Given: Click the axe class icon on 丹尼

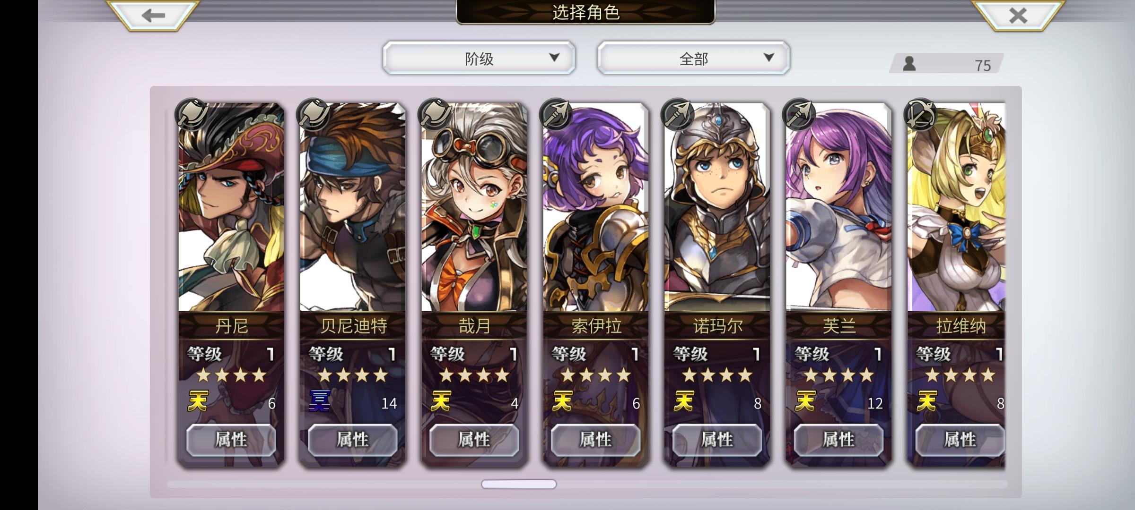Looking at the screenshot, I should coord(192,115).
